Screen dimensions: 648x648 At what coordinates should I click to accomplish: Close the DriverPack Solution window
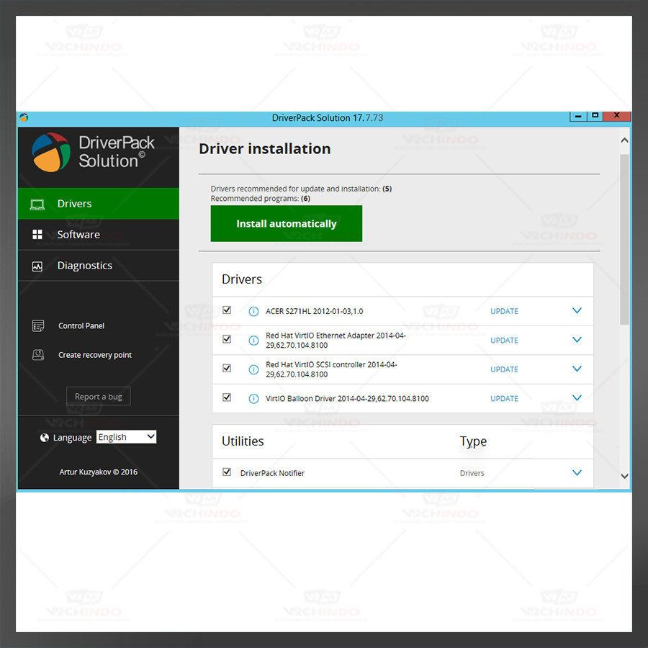(x=616, y=116)
